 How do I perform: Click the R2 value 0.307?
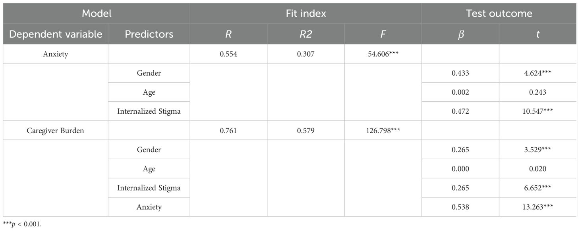[305, 54]
